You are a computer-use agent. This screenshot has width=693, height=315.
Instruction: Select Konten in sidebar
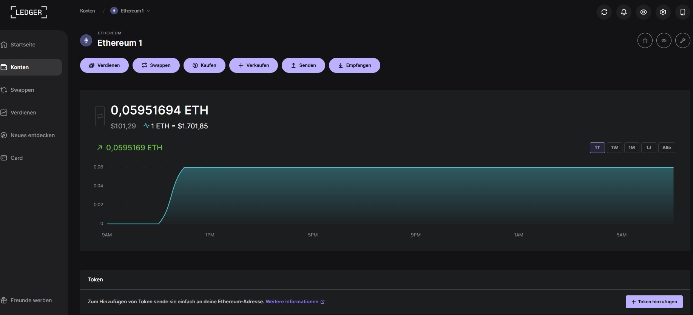coord(31,67)
